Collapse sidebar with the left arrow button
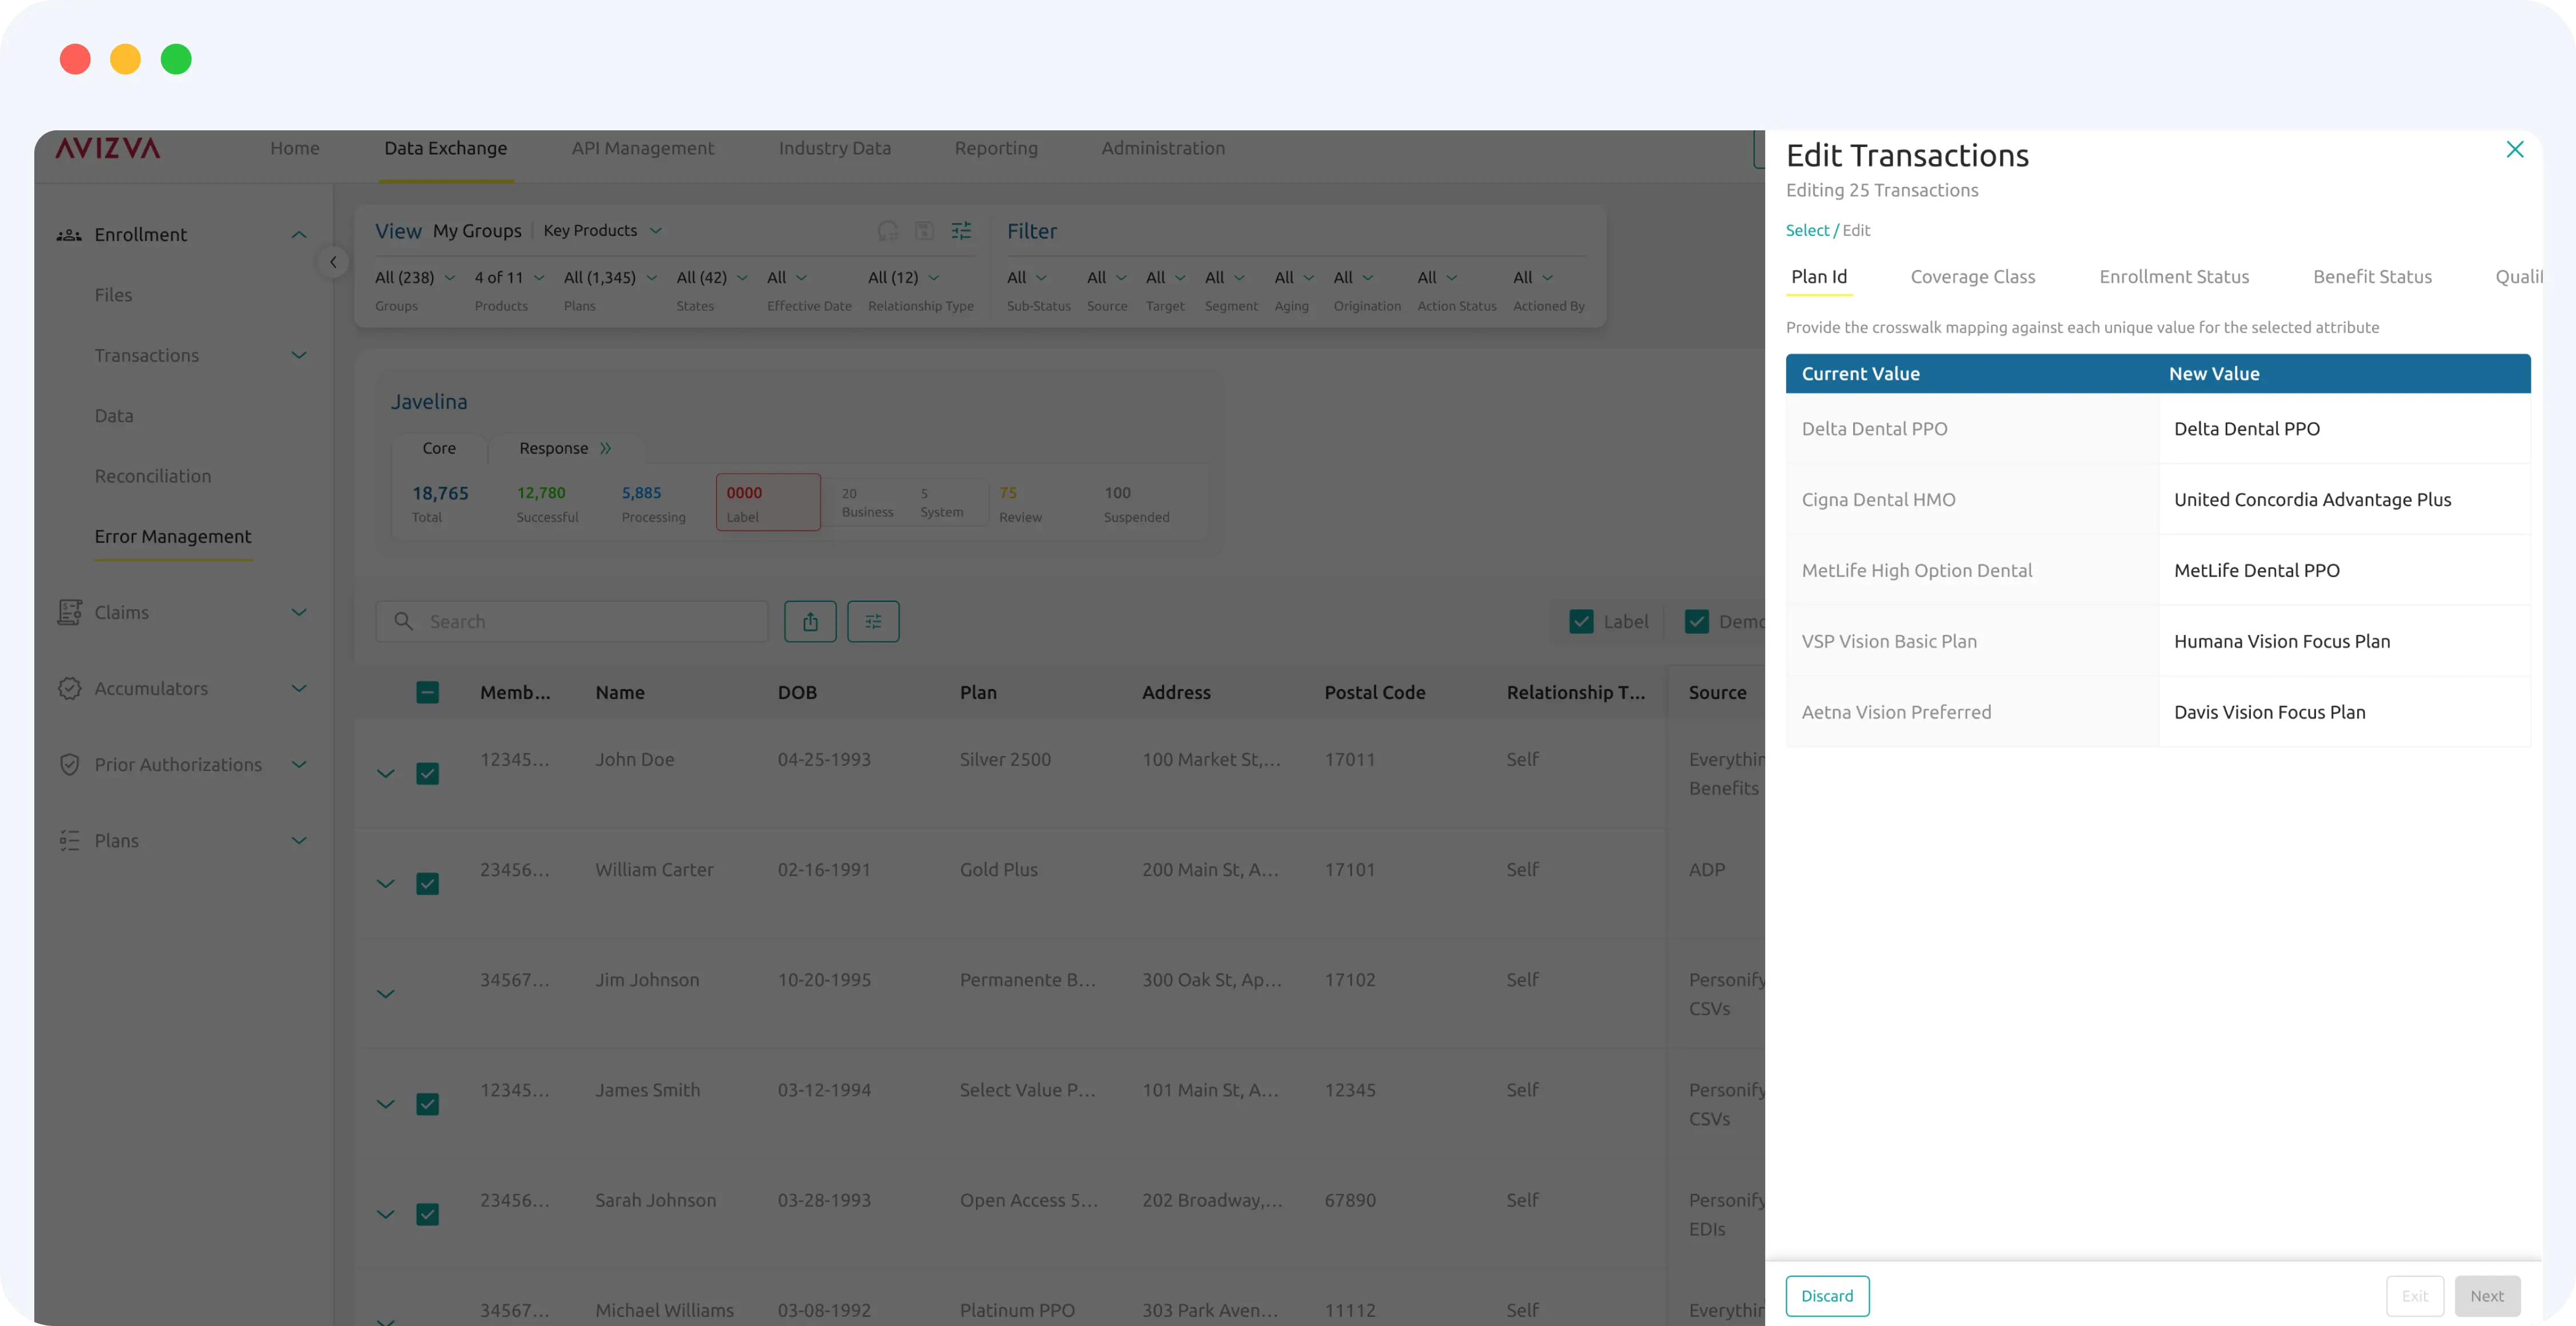Image resolution: width=2576 pixels, height=1326 pixels. (333, 262)
